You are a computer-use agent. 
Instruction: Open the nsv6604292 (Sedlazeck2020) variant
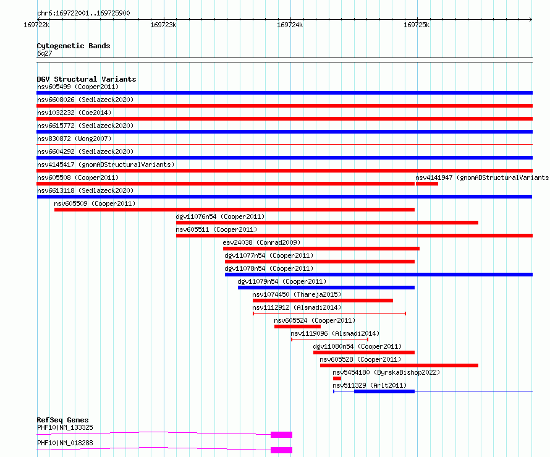[85, 152]
